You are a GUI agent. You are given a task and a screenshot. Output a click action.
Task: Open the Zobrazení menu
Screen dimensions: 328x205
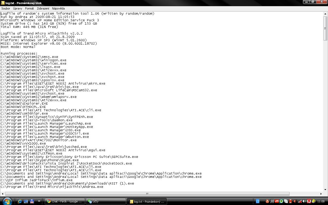click(43, 8)
